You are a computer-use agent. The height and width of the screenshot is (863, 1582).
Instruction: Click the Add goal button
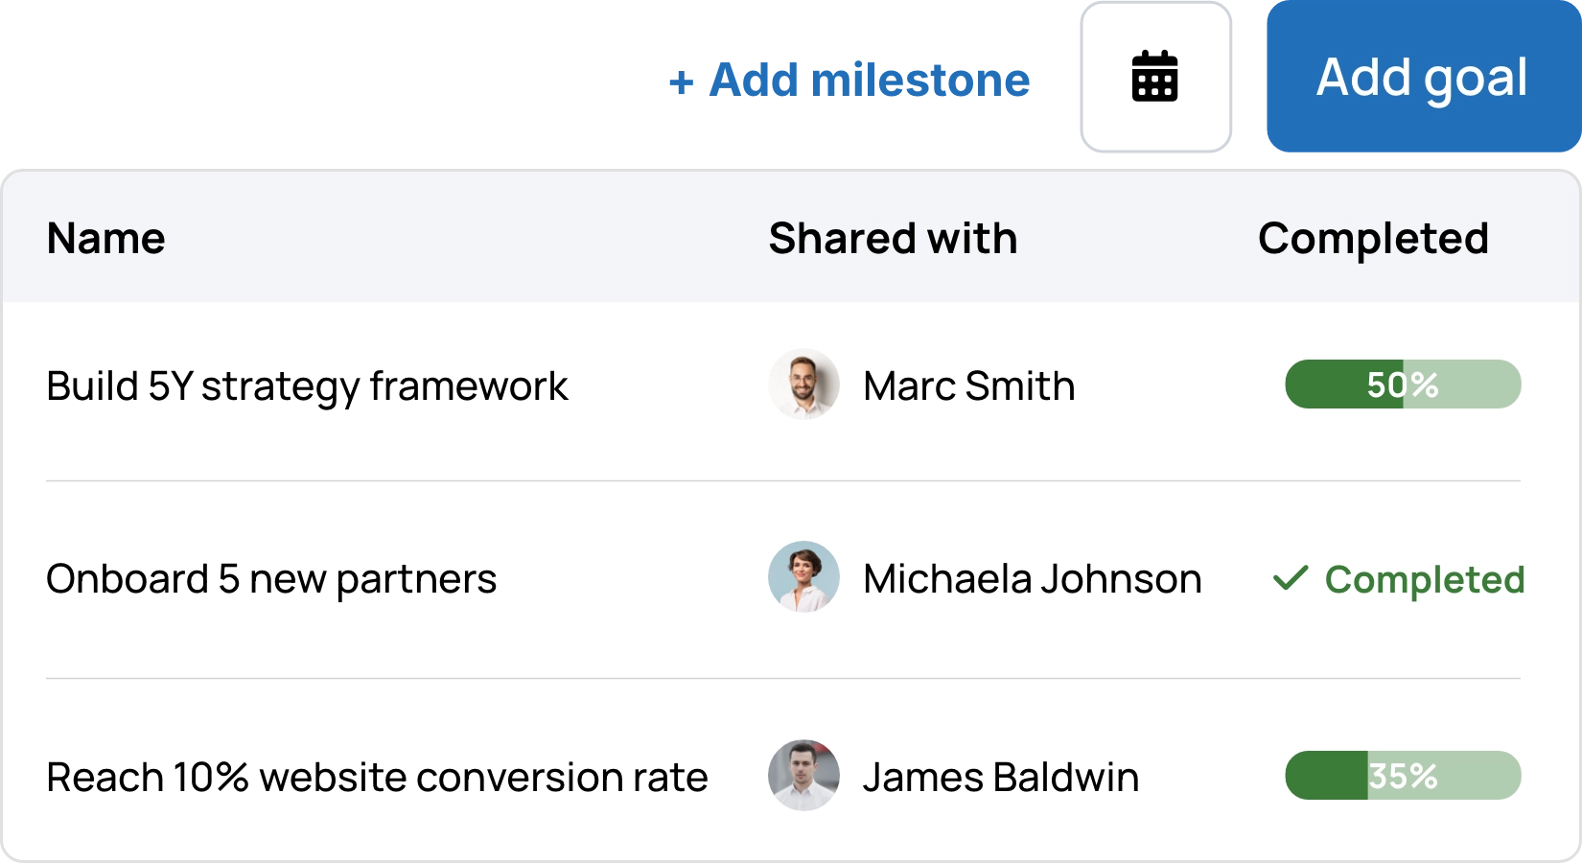(x=1422, y=77)
